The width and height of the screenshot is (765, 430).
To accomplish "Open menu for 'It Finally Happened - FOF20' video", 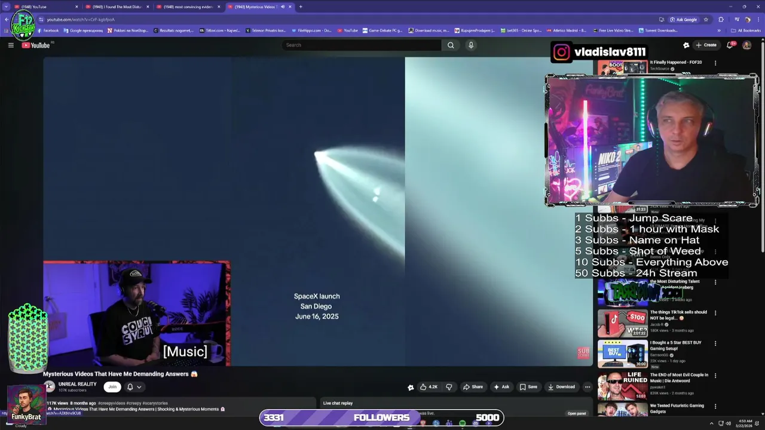I will pos(715,63).
